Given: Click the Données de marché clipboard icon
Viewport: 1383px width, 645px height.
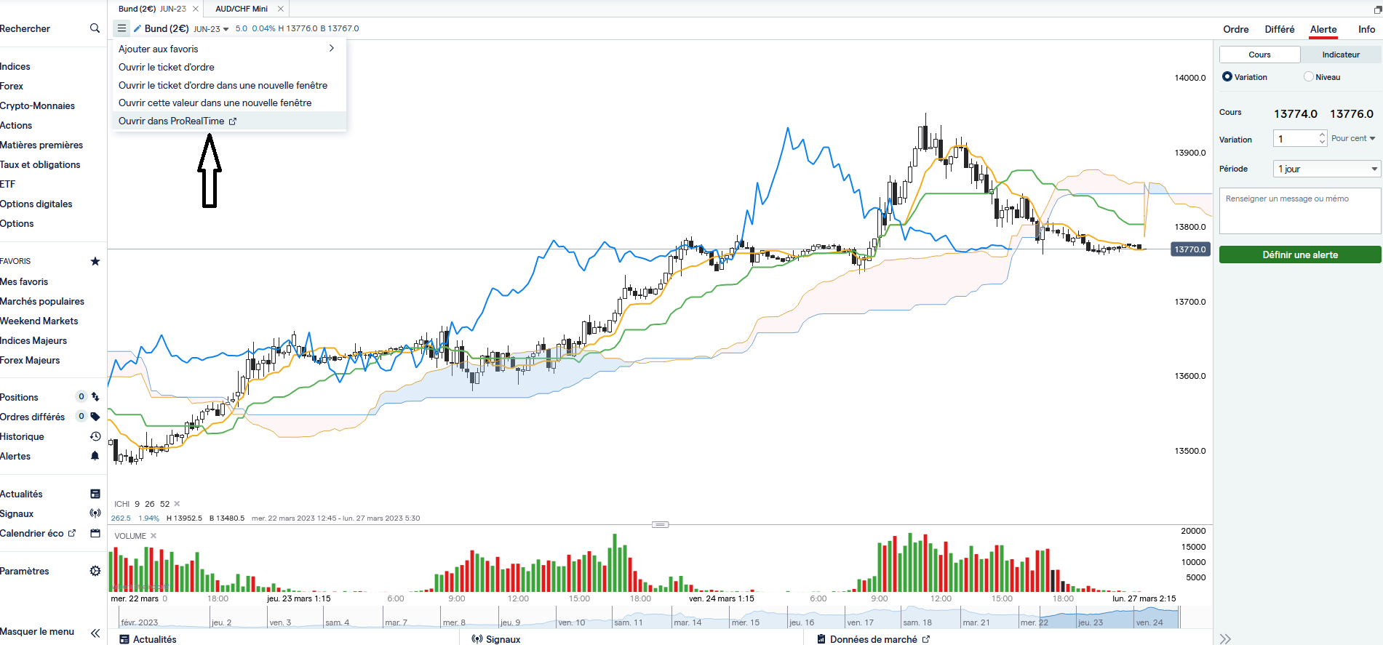Looking at the screenshot, I should 821,639.
